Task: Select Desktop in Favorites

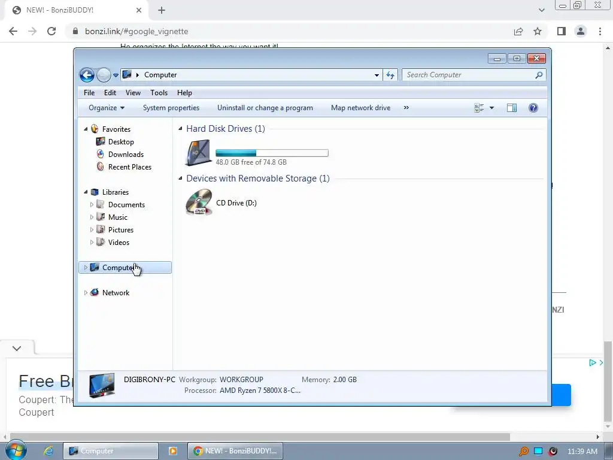Action: click(x=121, y=141)
